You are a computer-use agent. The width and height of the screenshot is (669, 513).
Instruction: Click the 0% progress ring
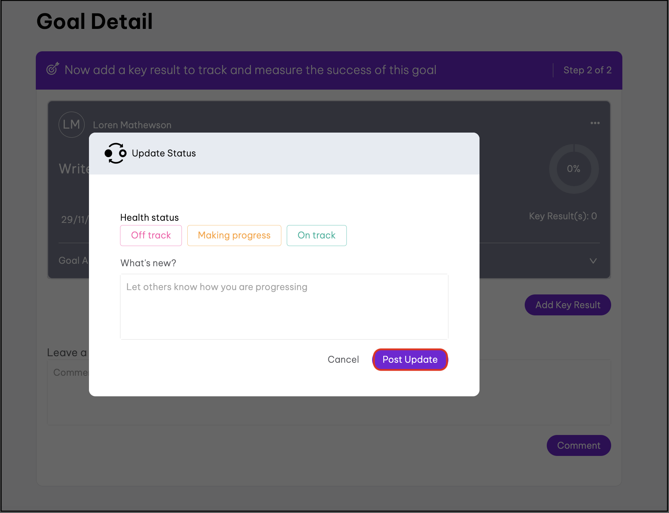[574, 169]
